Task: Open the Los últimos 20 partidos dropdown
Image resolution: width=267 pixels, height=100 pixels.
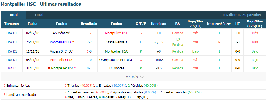Action: click(242, 15)
